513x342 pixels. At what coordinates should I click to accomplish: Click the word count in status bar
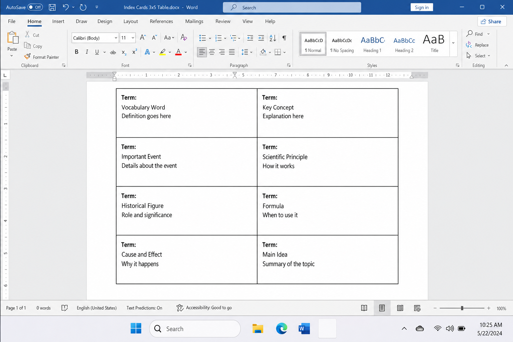(x=43, y=308)
